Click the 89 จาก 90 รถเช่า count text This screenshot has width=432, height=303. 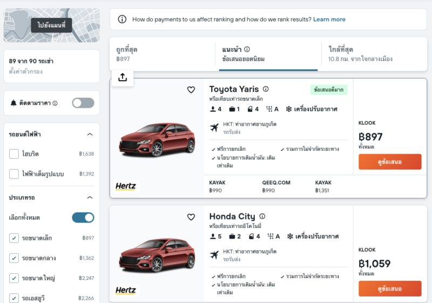pos(31,61)
